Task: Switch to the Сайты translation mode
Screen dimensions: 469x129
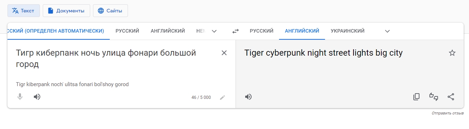Action: point(110,11)
